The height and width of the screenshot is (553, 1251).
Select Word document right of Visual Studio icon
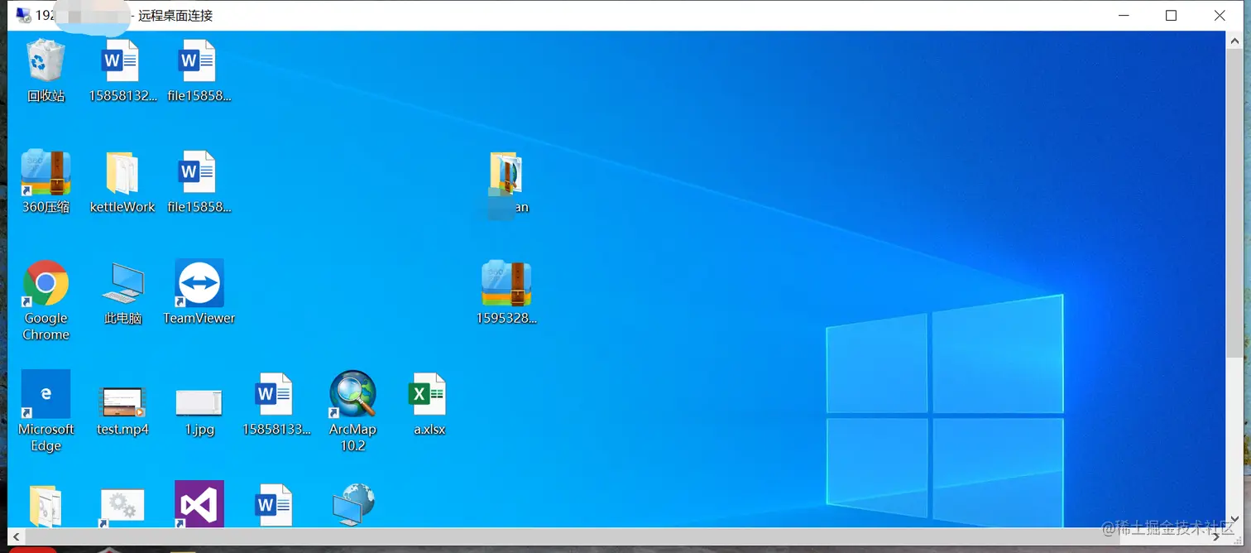click(x=276, y=504)
